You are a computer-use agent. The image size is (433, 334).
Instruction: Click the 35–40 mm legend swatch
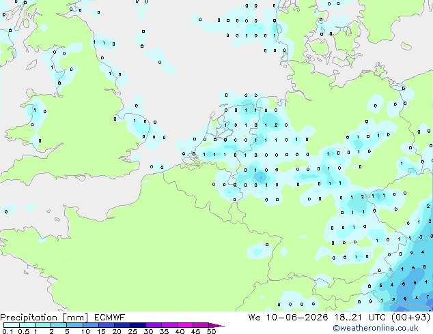pyautogui.click(x=169, y=325)
